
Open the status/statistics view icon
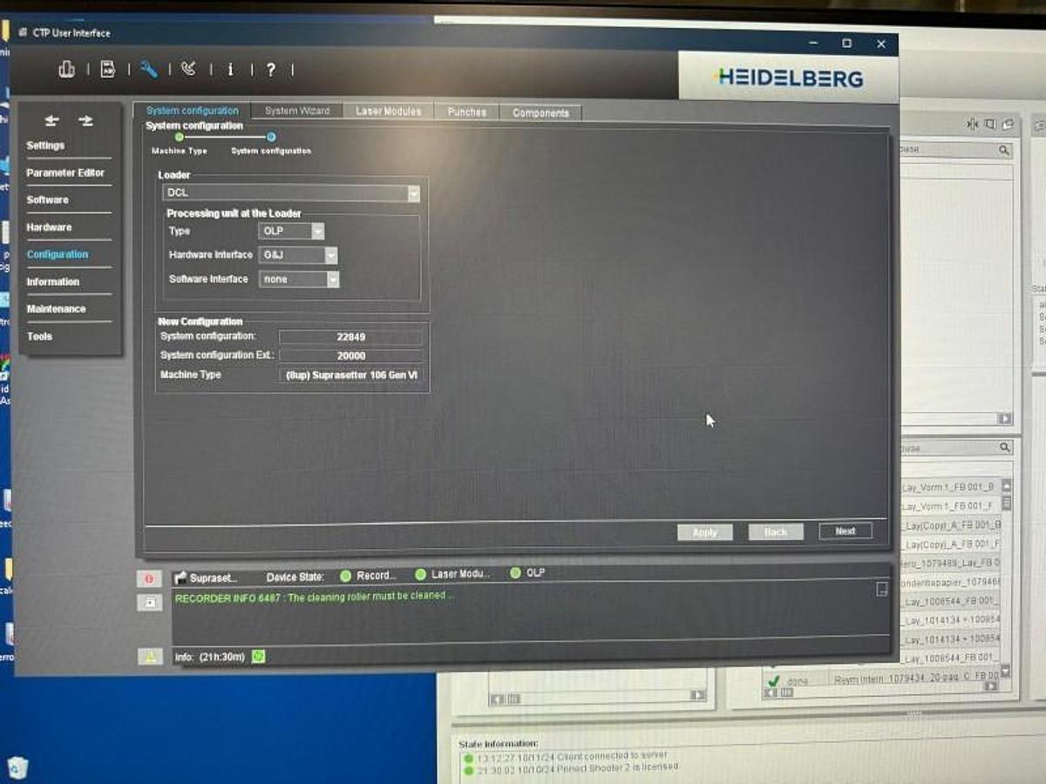point(67,70)
